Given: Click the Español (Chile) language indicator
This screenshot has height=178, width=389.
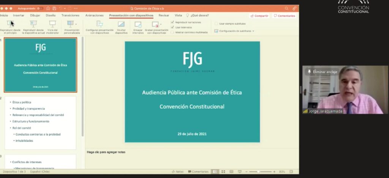Looking at the screenshot, I should coord(40,172).
